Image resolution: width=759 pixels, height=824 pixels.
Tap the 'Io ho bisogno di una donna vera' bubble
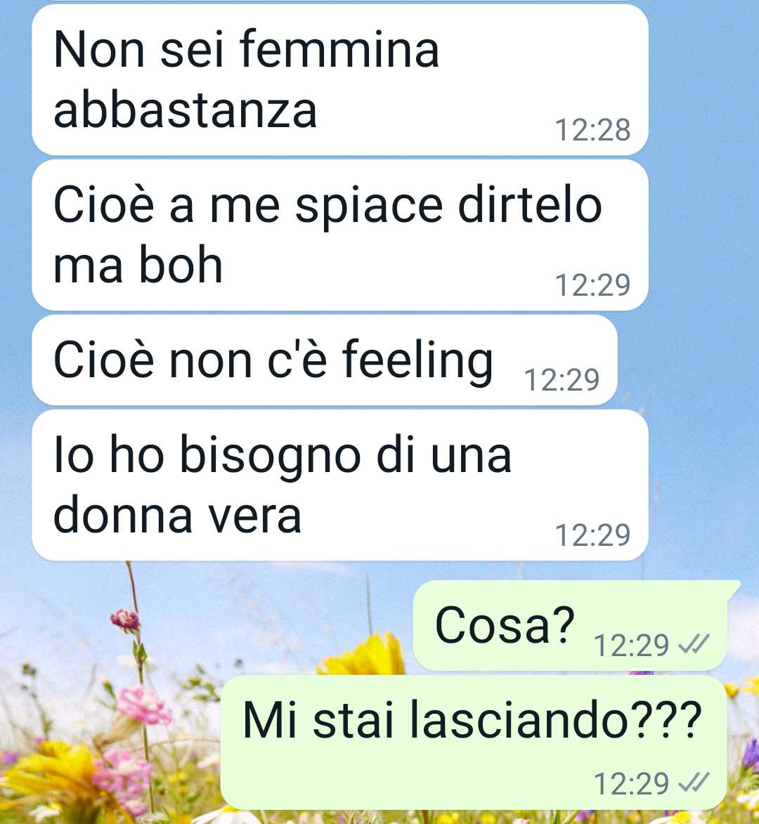coord(339,485)
